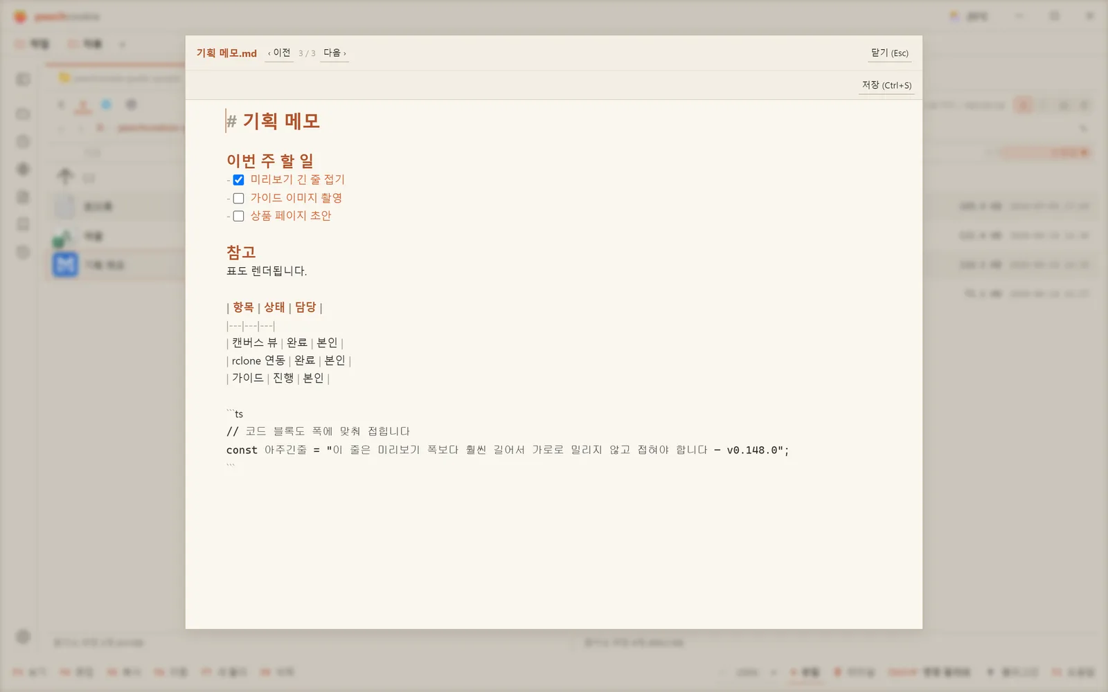Go to next file with 다음
The width and height of the screenshot is (1108, 692).
(334, 53)
